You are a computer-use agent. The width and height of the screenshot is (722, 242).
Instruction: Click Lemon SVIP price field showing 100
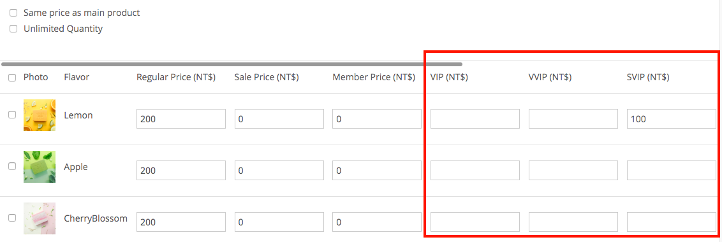[672, 118]
